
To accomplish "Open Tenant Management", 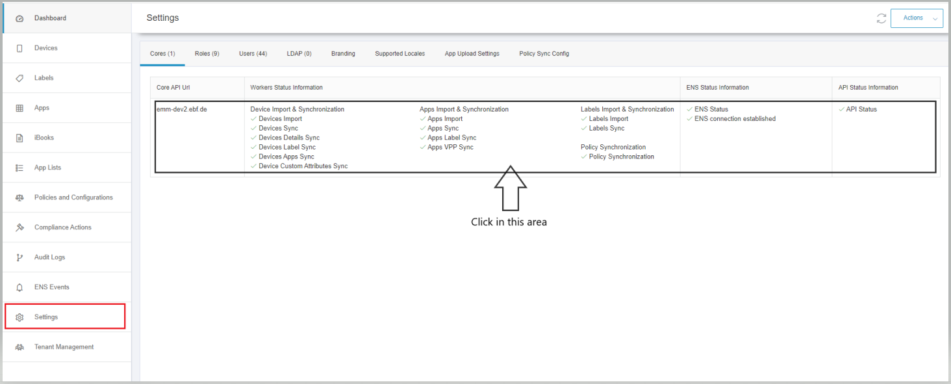I will [x=66, y=347].
